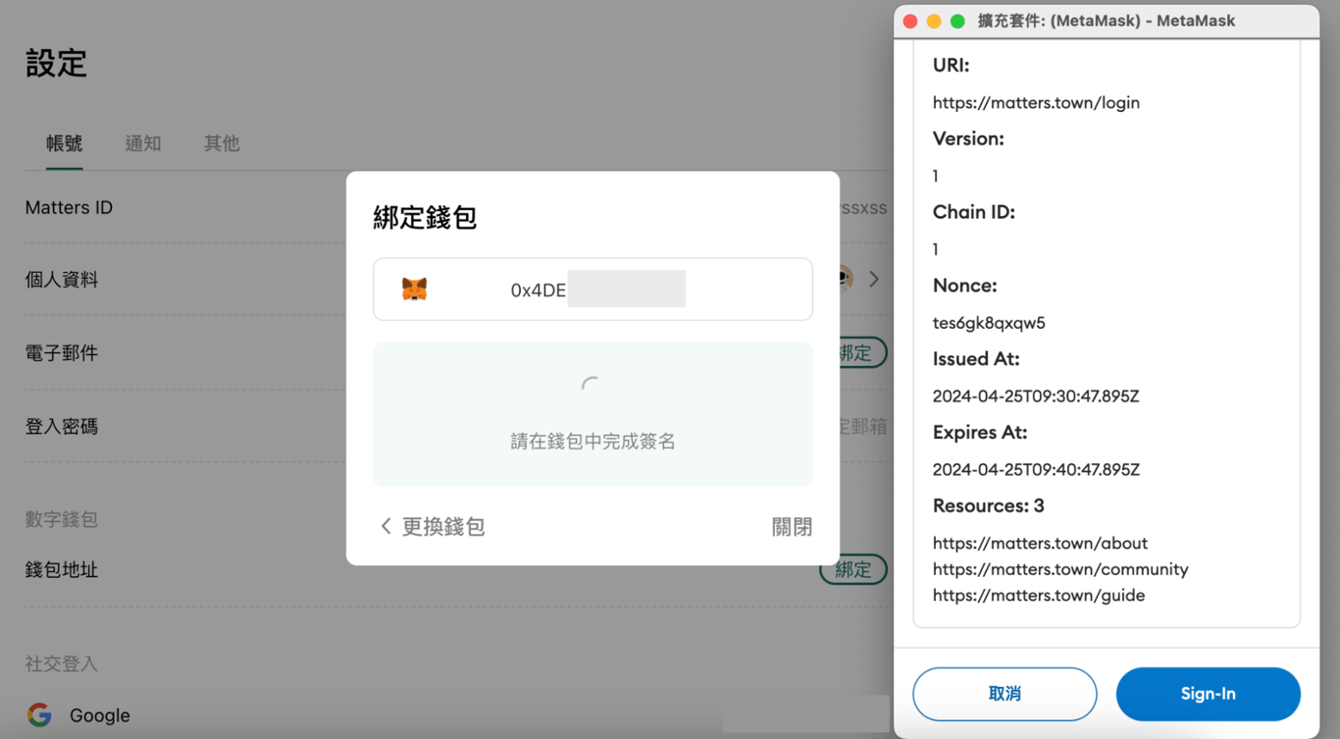The width and height of the screenshot is (1340, 739).
Task: Switch to the 通知 tab
Action: pos(143,143)
